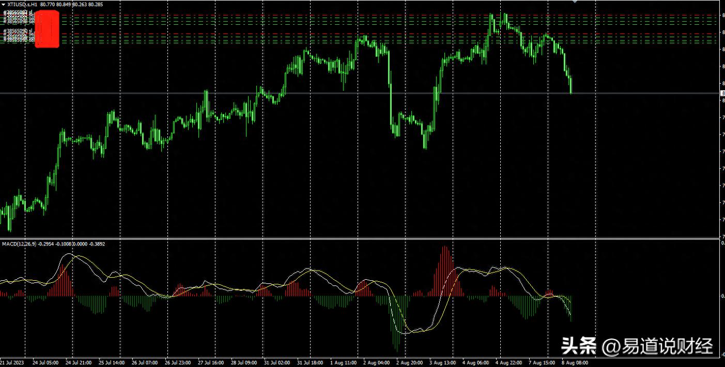
Task: Click the 2 Aug 20:00 time label
Action: 409,363
